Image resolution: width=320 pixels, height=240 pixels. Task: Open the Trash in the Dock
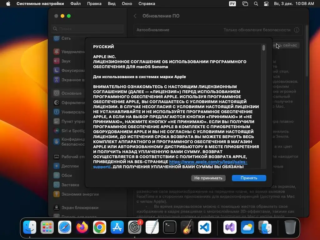pos(290,227)
